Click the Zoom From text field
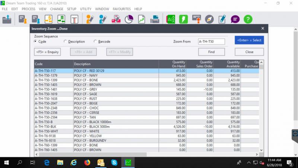Viewport: 298px width, 168px height. coord(211,41)
